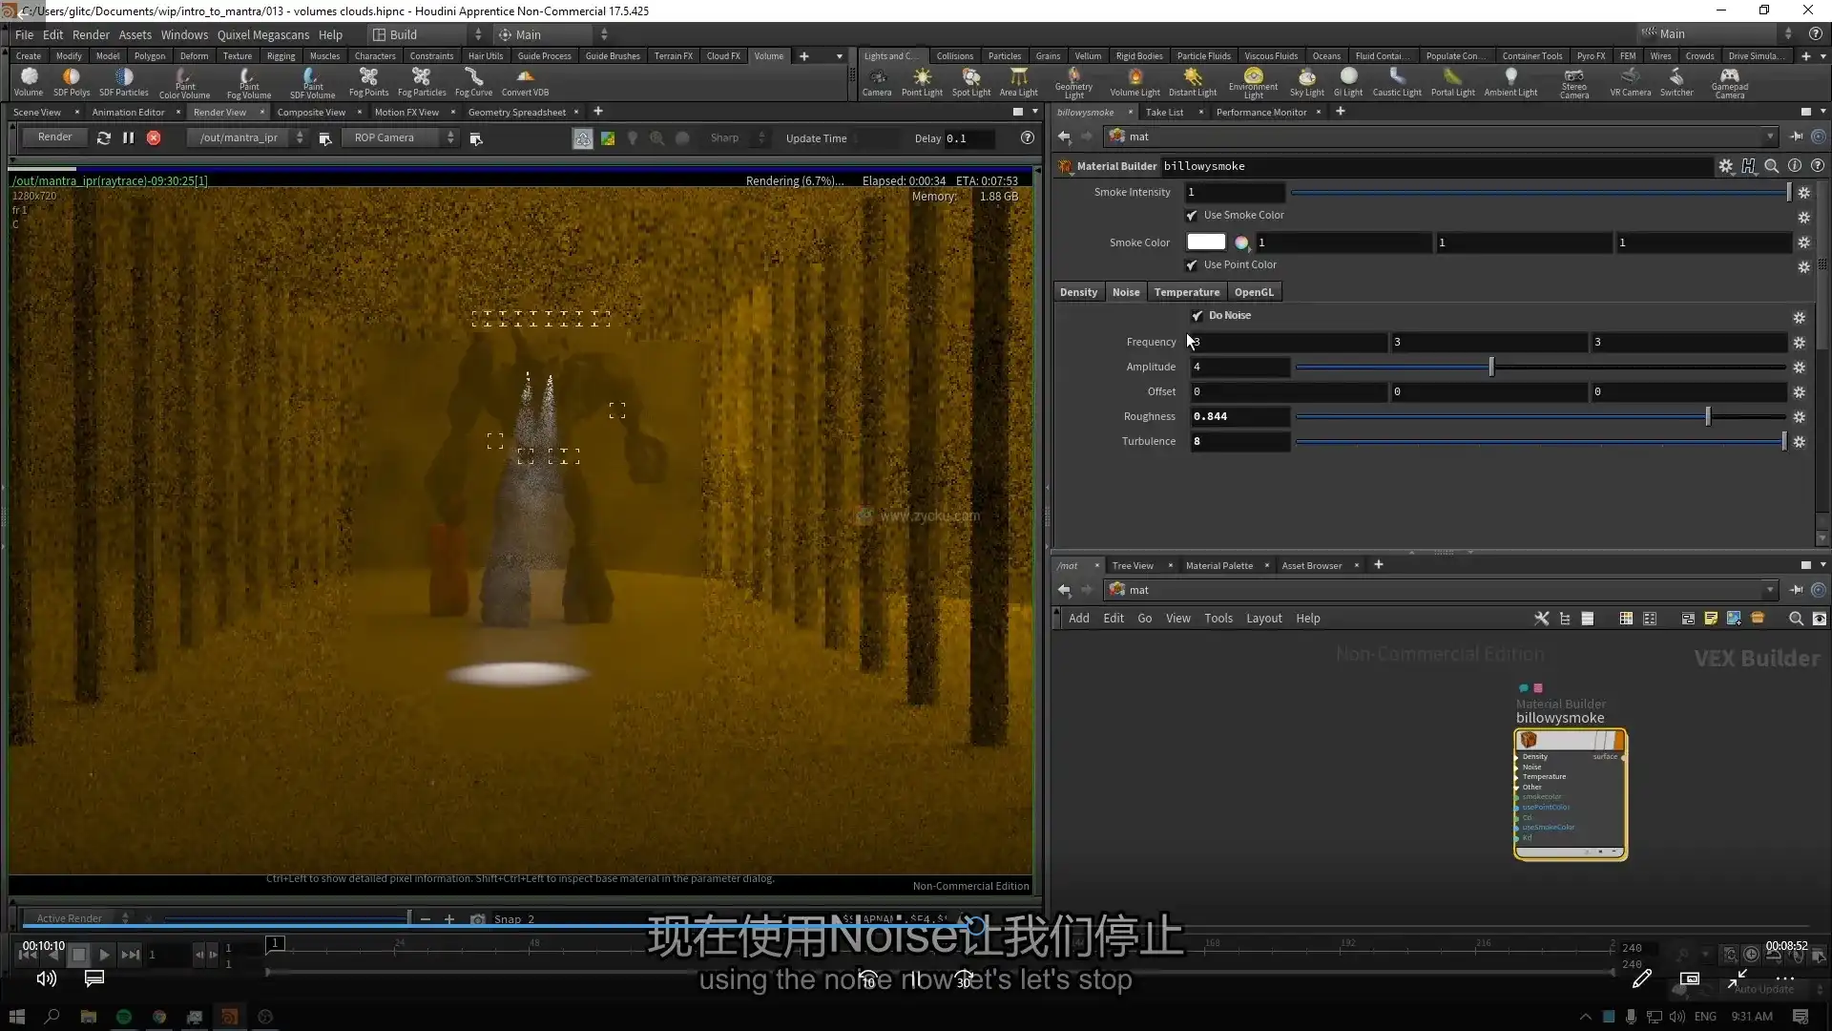Image resolution: width=1832 pixels, height=1031 pixels.
Task: Disable the Use Smoke Color checkbox
Action: 1191,215
